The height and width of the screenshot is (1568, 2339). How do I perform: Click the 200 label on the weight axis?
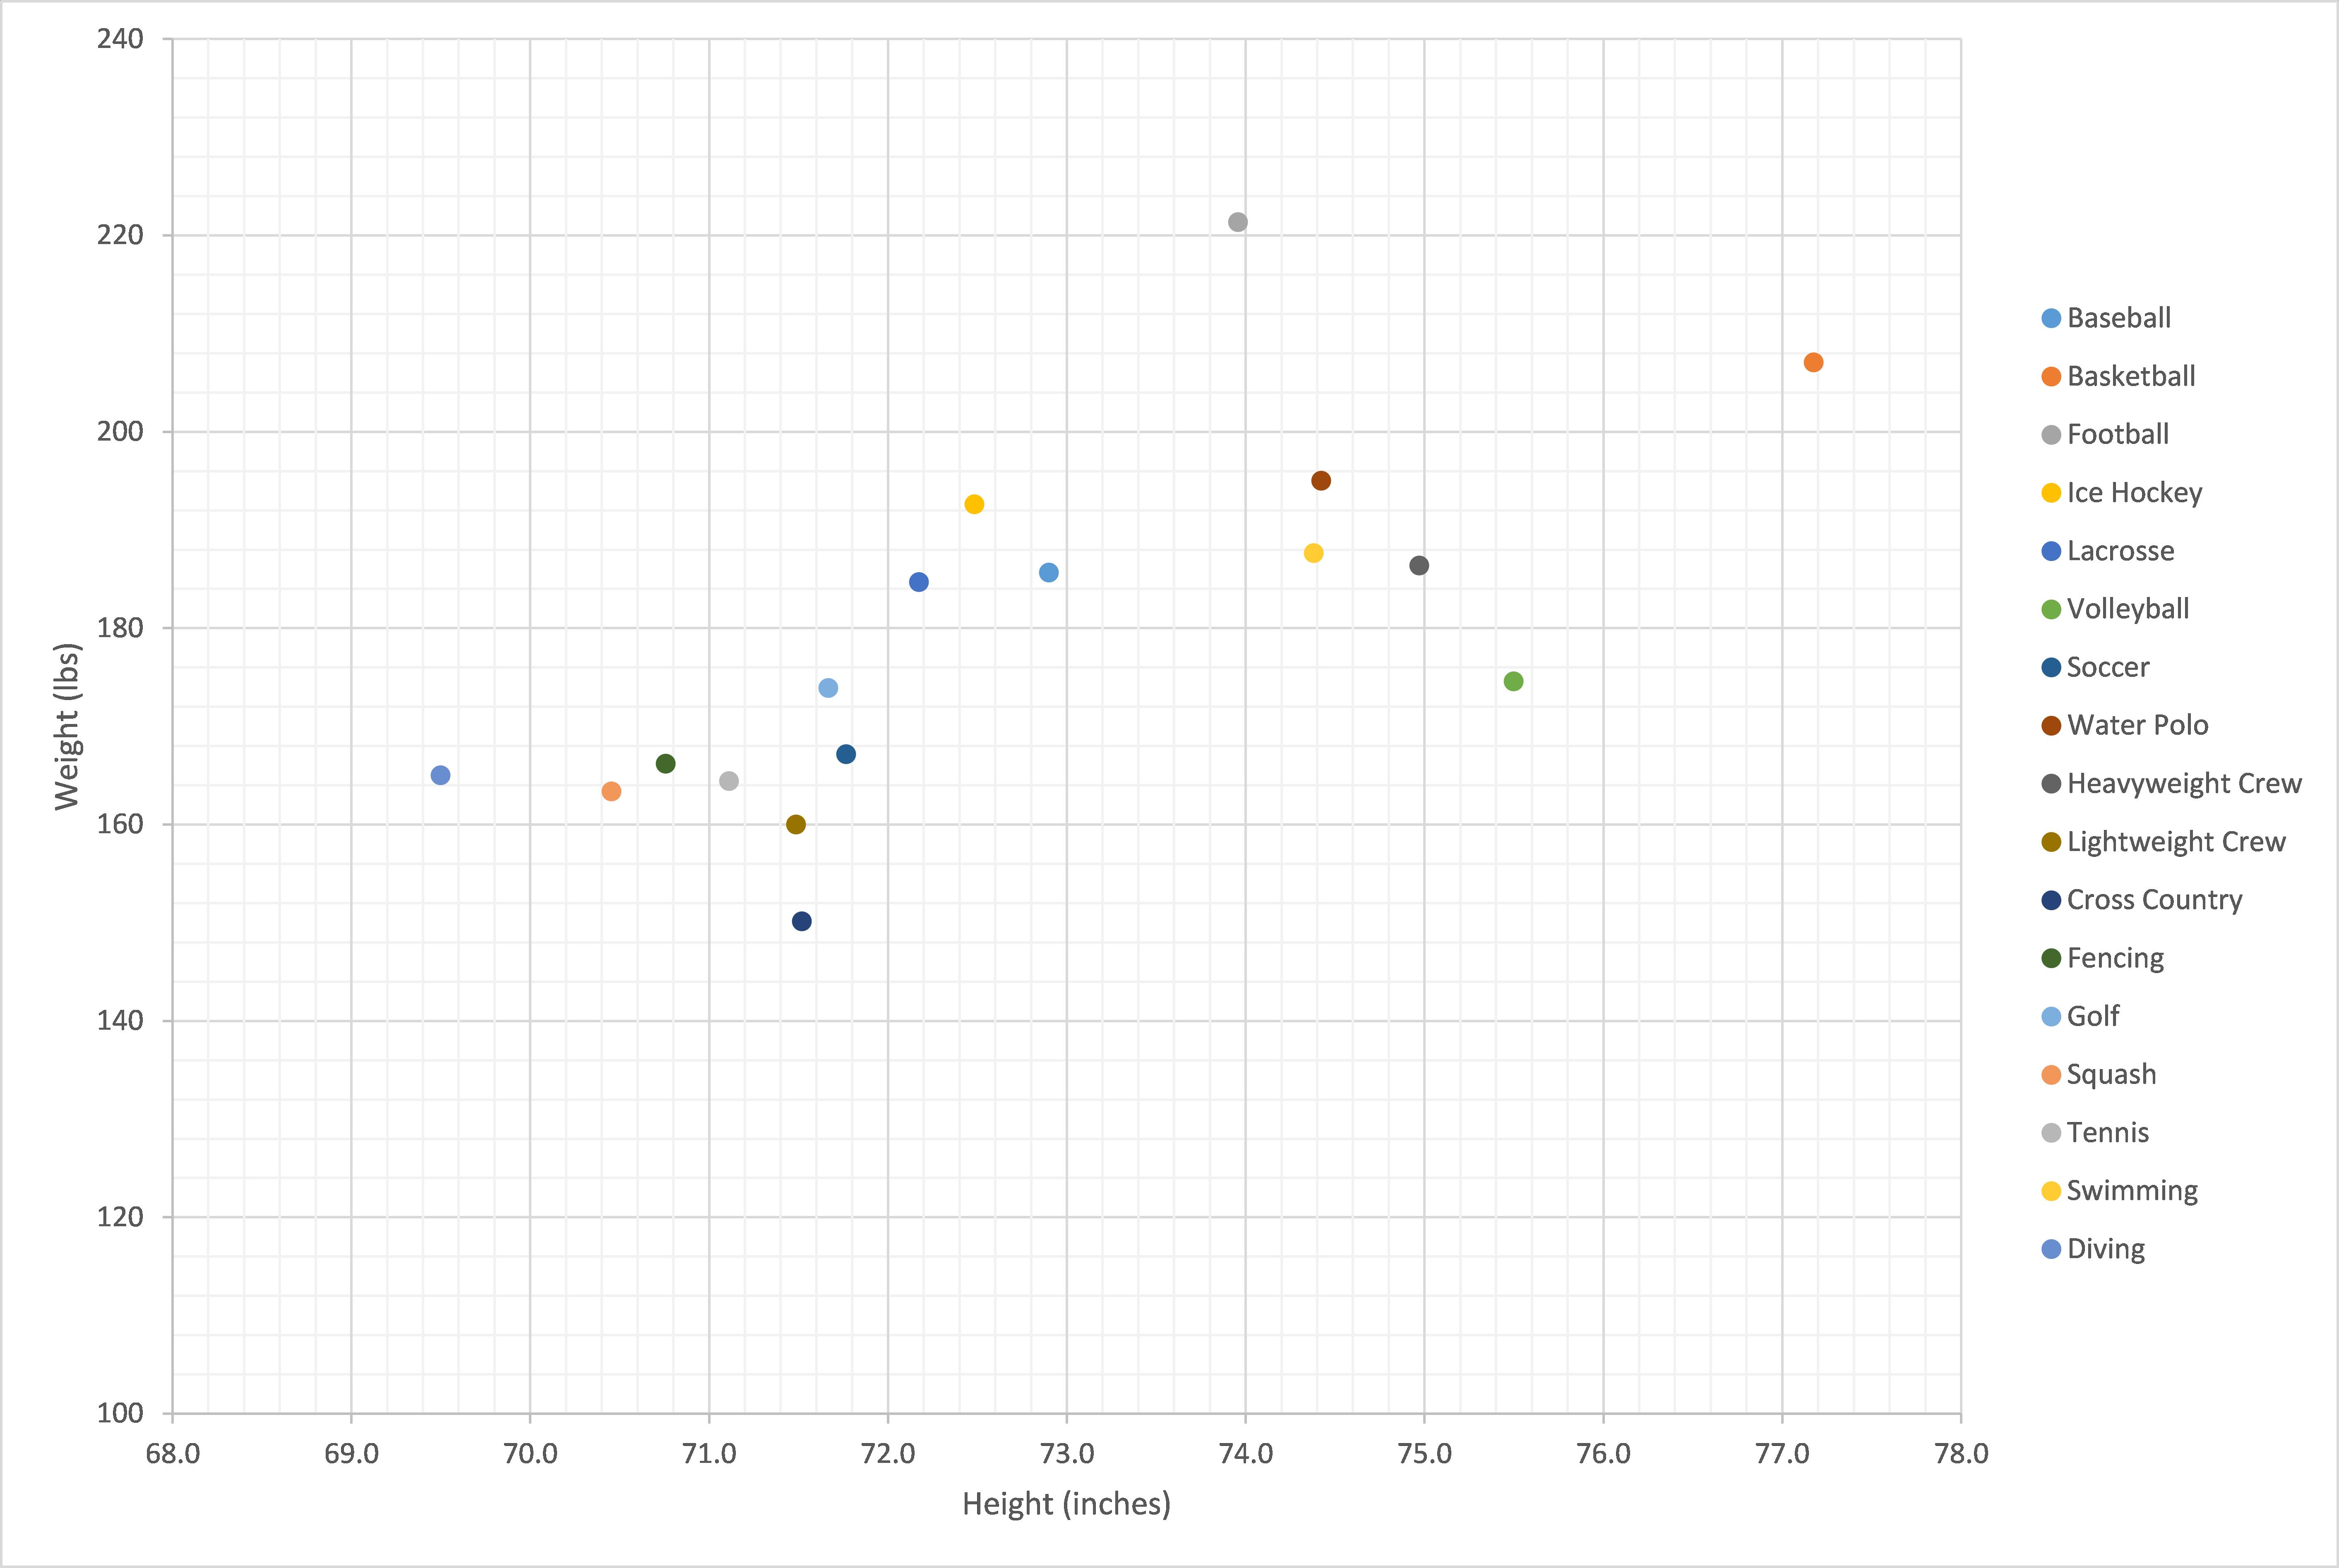pyautogui.click(x=121, y=432)
